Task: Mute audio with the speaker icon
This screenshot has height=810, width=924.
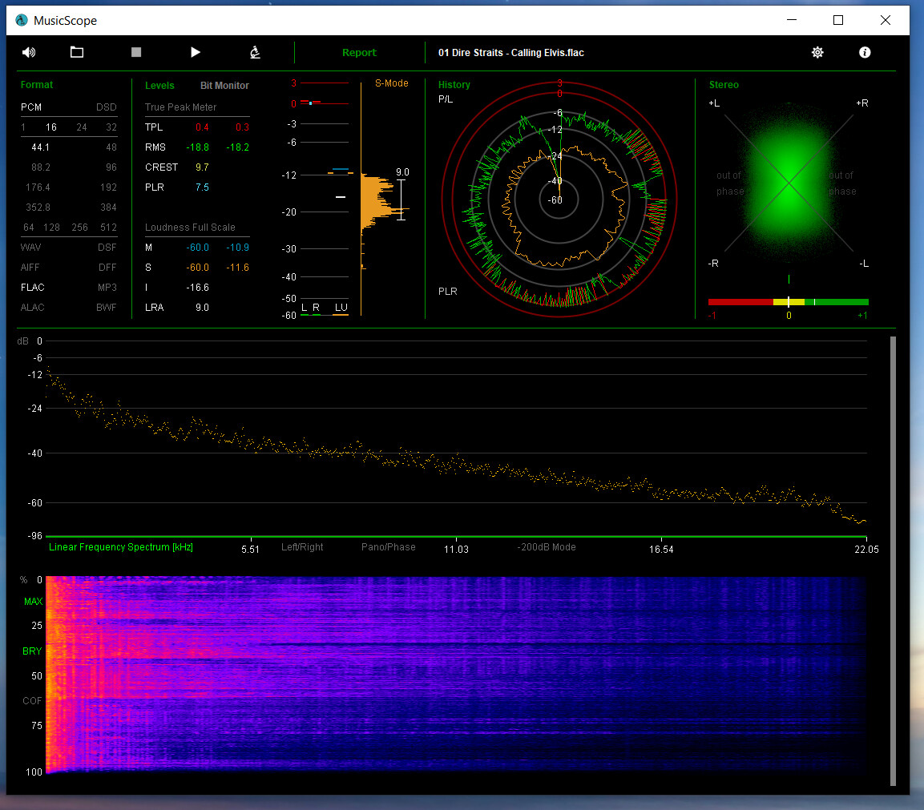Action: 29,52
